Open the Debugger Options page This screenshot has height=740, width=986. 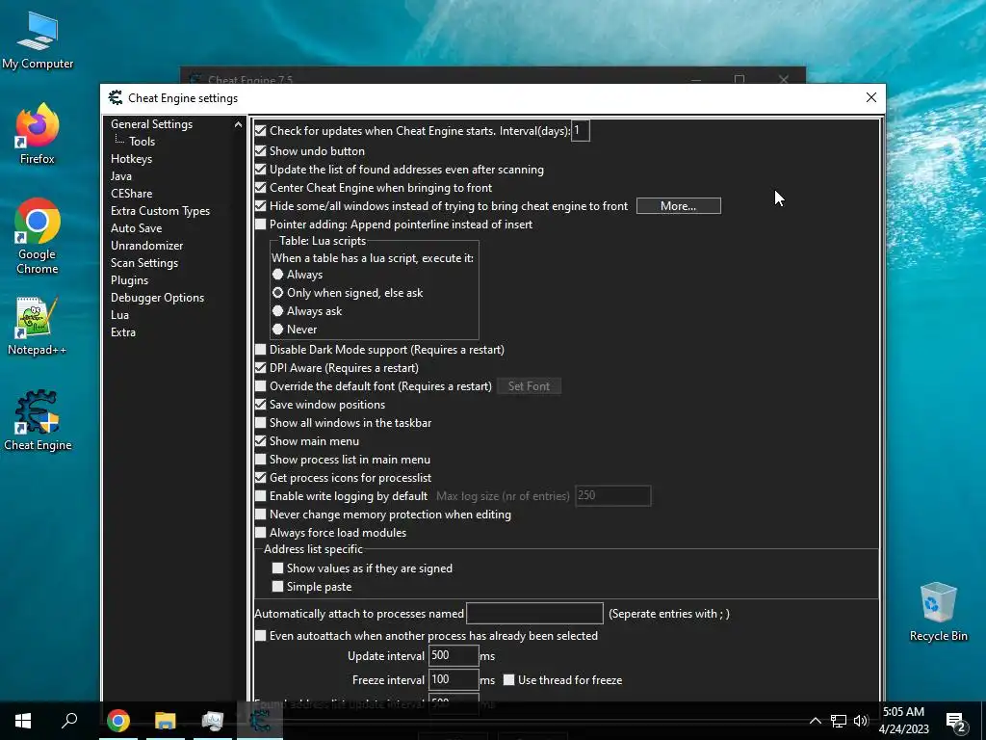(157, 297)
